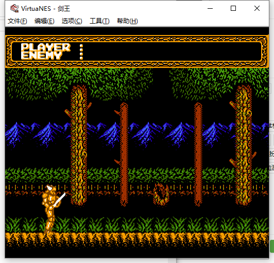Click the orange rocky ground strip
The width and height of the screenshot is (274, 263).
point(137,240)
